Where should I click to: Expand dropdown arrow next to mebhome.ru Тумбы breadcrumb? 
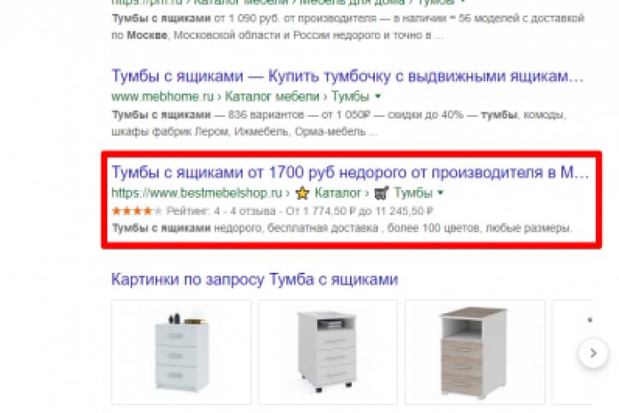(x=377, y=96)
